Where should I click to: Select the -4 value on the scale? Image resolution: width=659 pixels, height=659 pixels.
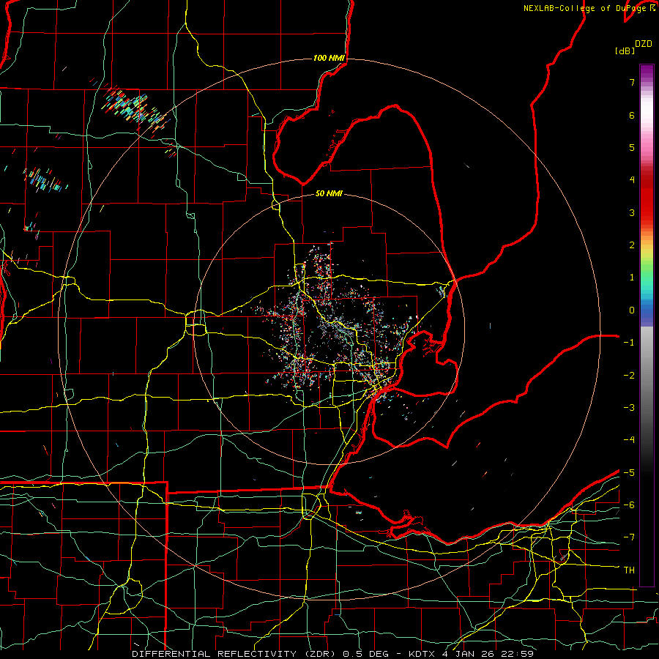click(629, 440)
